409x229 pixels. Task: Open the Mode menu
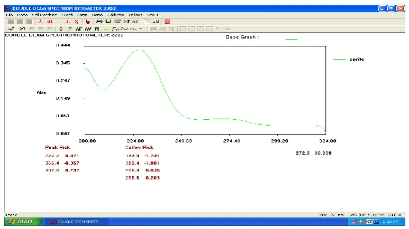pyautogui.click(x=22, y=15)
